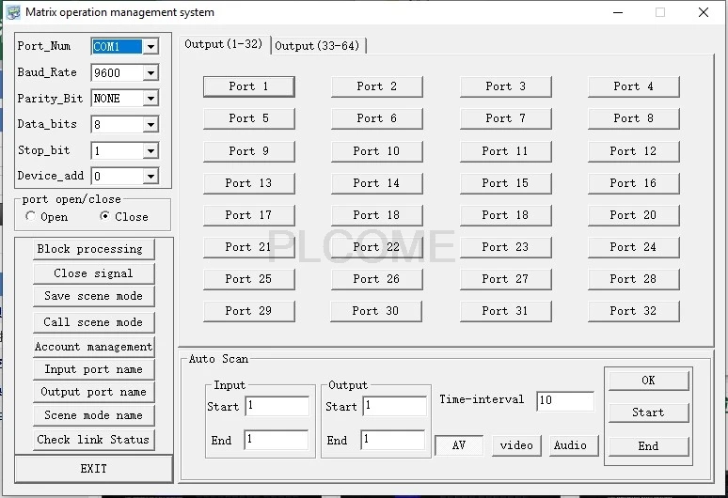The image size is (728, 498).
Task: Select the Close radio button
Action: click(x=105, y=216)
